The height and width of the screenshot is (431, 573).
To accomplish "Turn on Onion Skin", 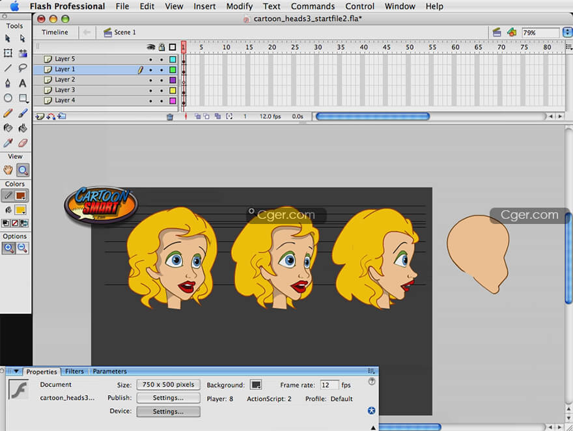I will coord(197,117).
